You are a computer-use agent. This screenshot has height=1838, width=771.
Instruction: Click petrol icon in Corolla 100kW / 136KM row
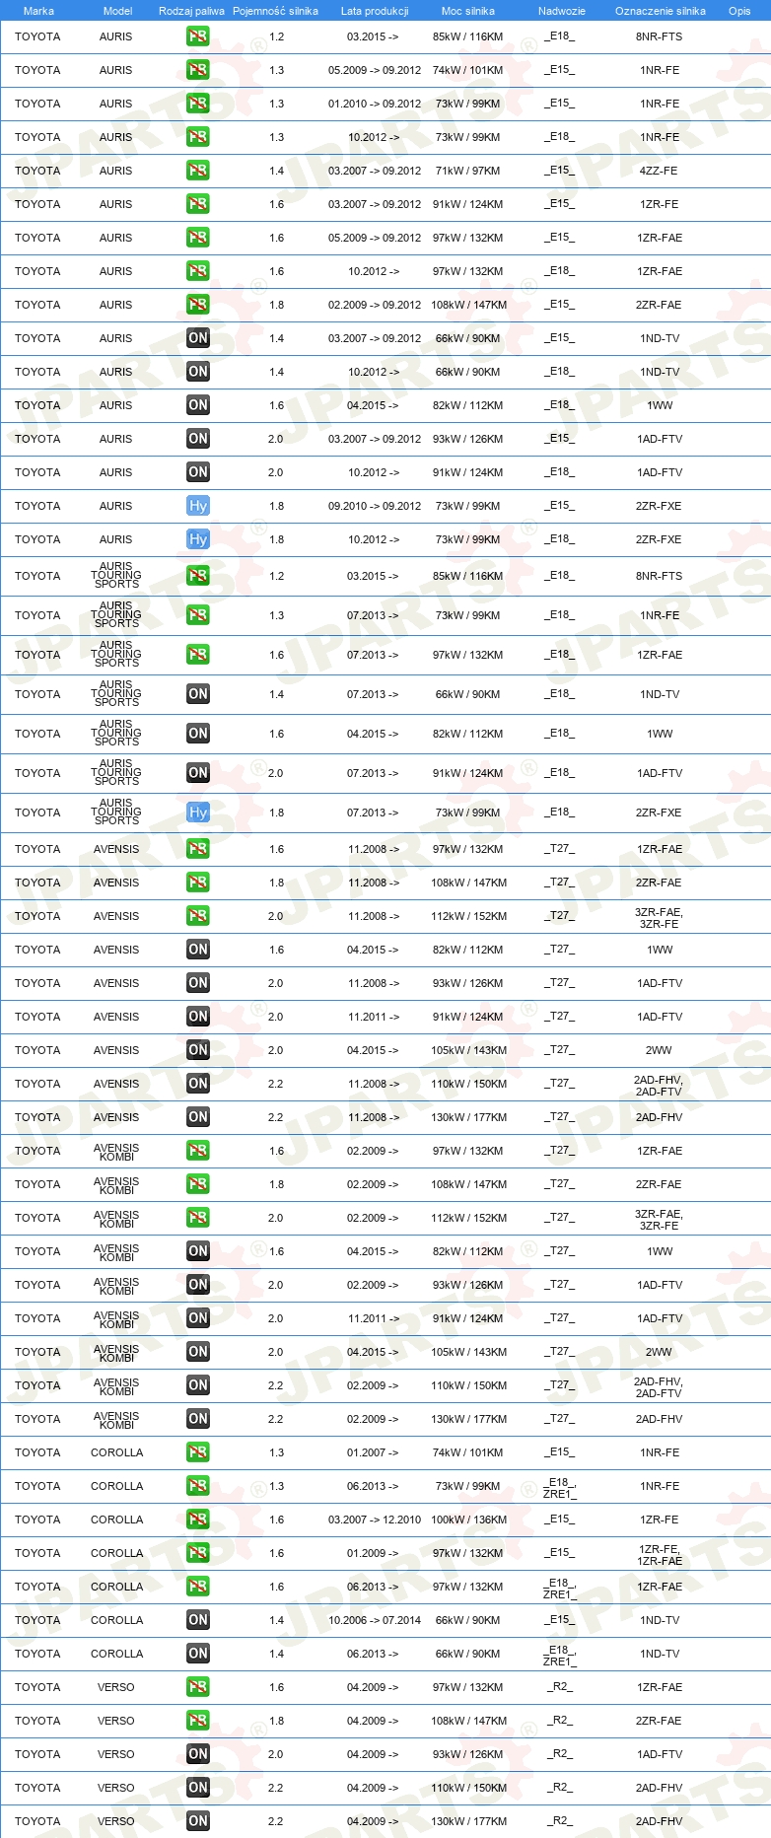tap(198, 1520)
